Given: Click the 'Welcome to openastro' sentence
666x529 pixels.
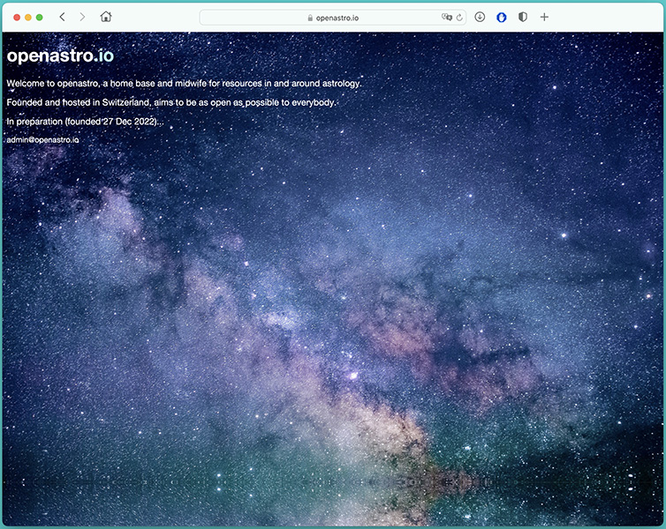Looking at the screenshot, I should pos(184,84).
